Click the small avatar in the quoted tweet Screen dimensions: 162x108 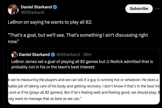15,54
